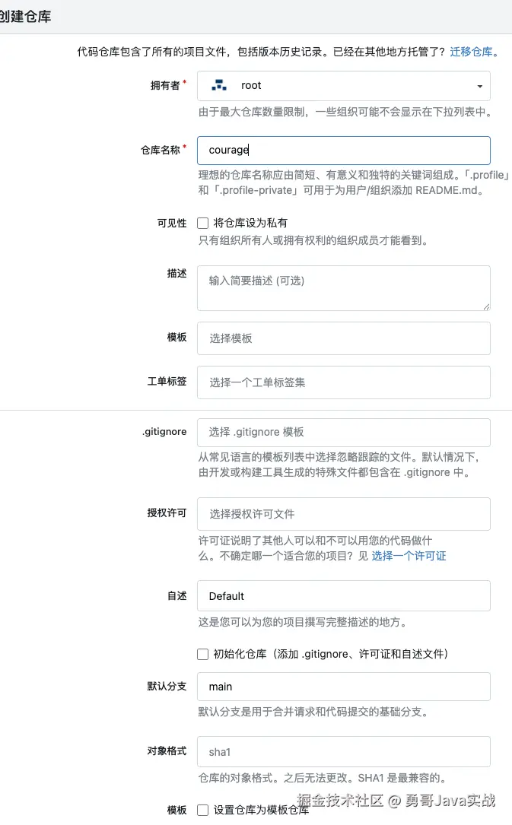
Task: Expand the .gitignore template dropdown
Action: point(343,432)
